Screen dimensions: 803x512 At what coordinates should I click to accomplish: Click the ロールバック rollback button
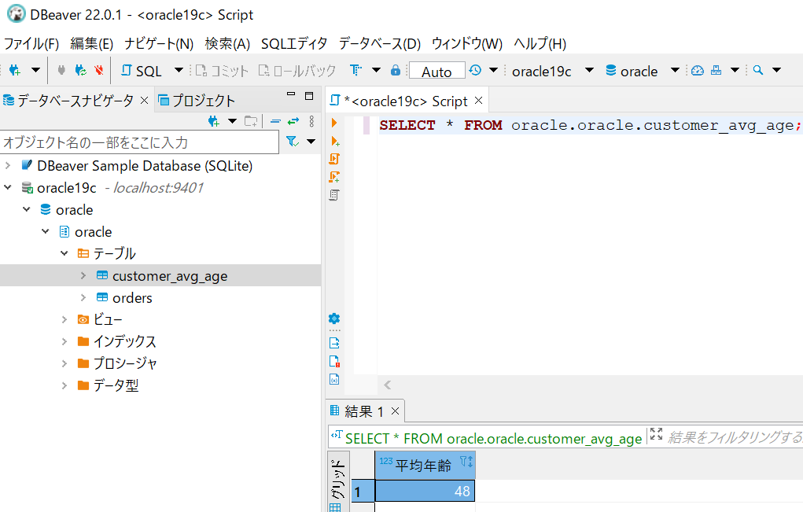pos(297,71)
